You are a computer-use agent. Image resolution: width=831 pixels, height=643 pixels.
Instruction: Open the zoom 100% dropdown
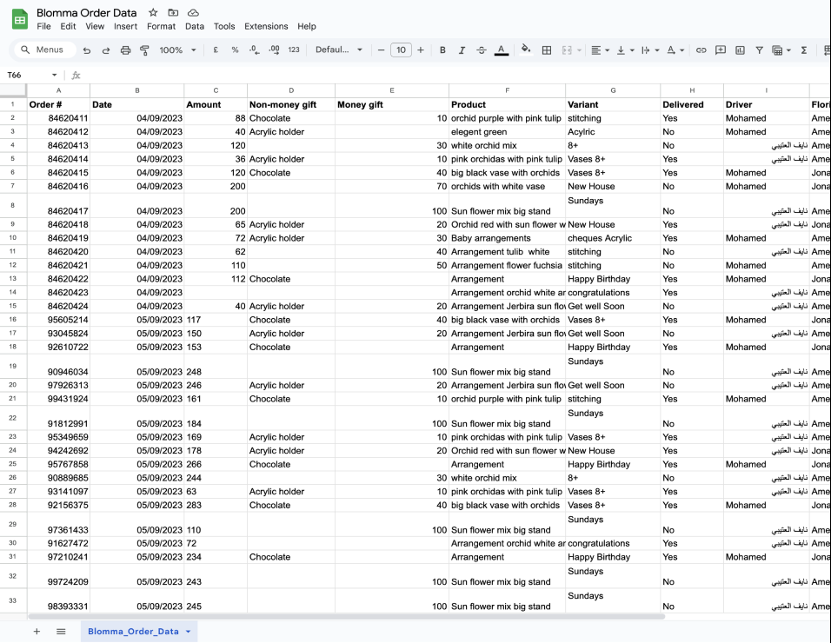pyautogui.click(x=176, y=50)
